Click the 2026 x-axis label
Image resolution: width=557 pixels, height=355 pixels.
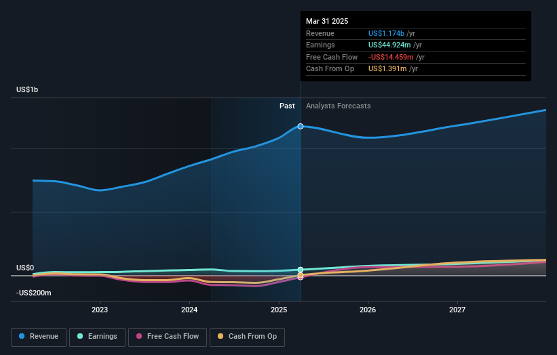tap(368, 310)
